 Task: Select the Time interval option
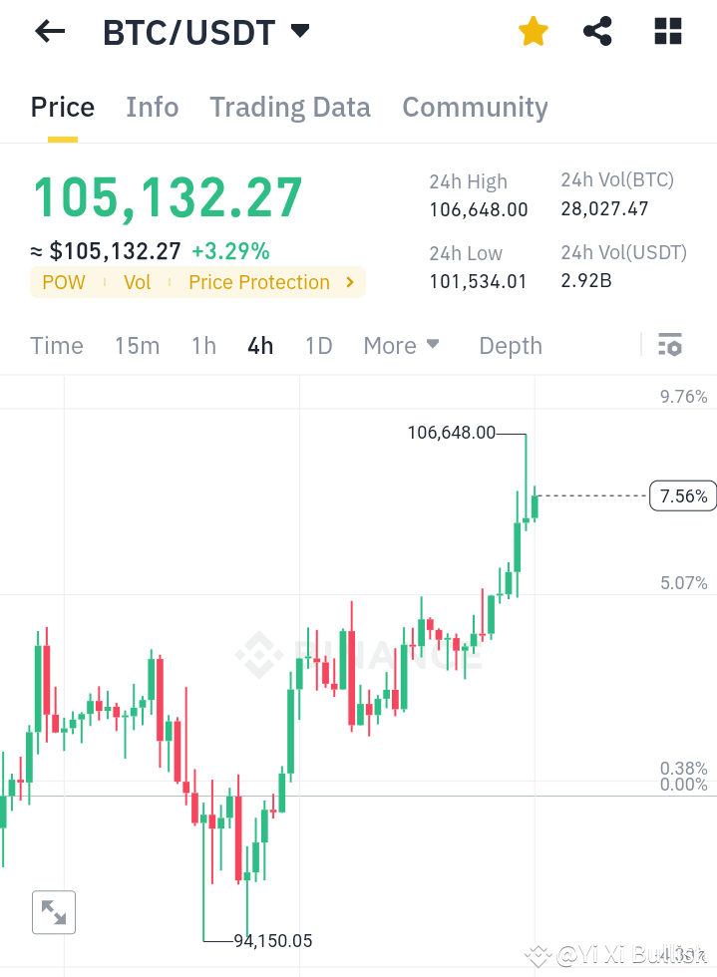[x=56, y=345]
